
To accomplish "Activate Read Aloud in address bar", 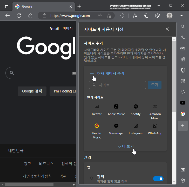I will [x=99, y=16].
